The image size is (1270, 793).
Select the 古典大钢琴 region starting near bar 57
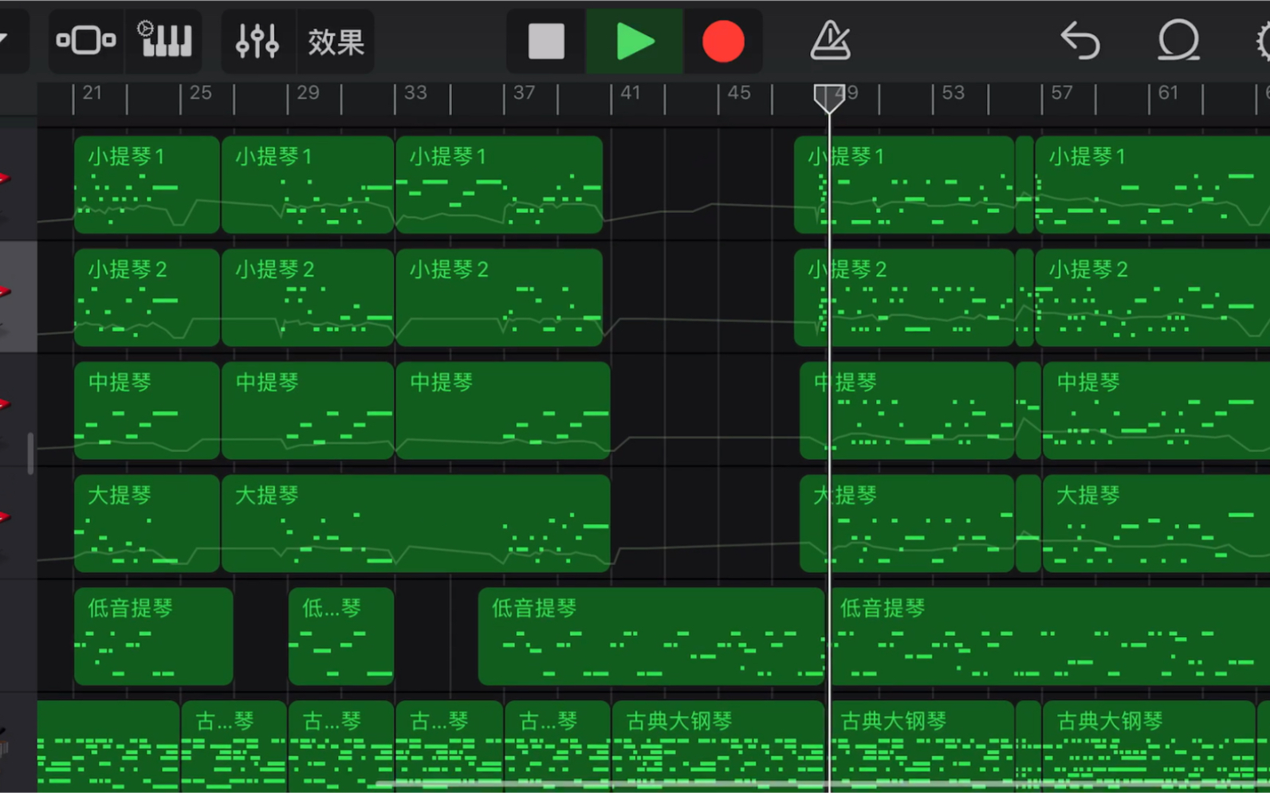(x=1149, y=746)
